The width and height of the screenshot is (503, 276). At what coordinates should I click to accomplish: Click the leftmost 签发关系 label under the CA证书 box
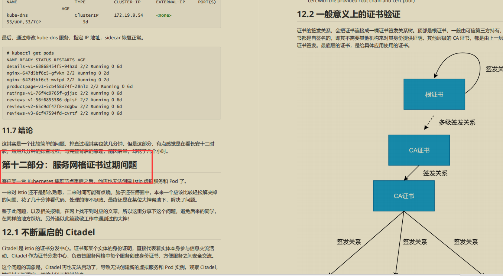pos(348,241)
